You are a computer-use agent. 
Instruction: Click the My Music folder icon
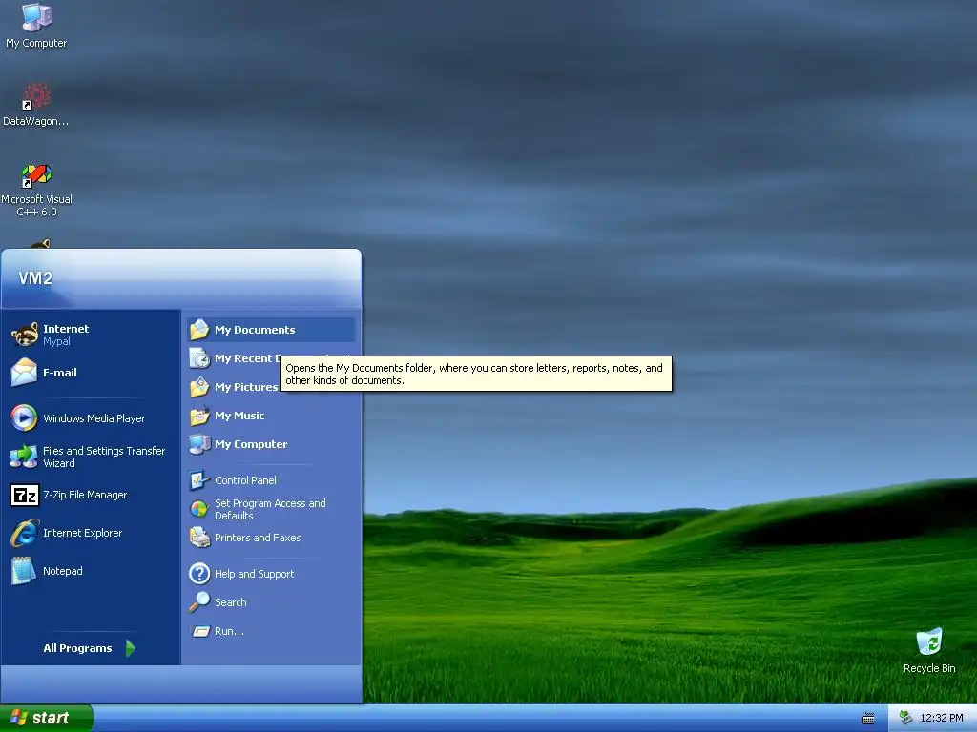[199, 416]
